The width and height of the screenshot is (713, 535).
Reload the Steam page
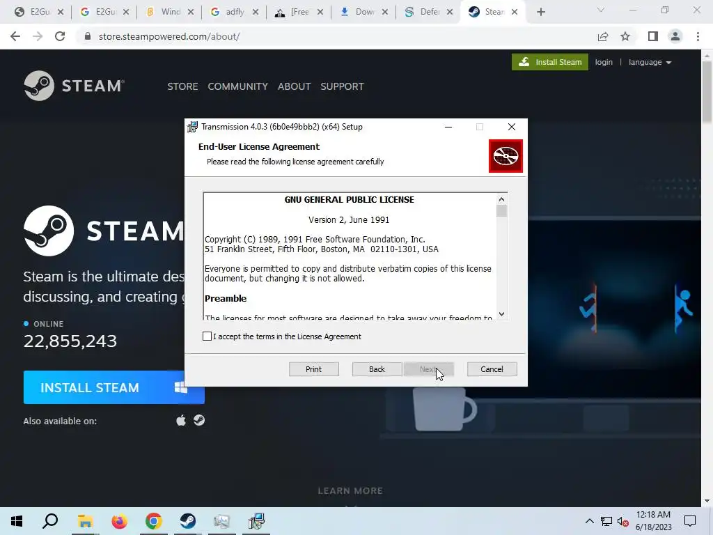pyautogui.click(x=60, y=36)
